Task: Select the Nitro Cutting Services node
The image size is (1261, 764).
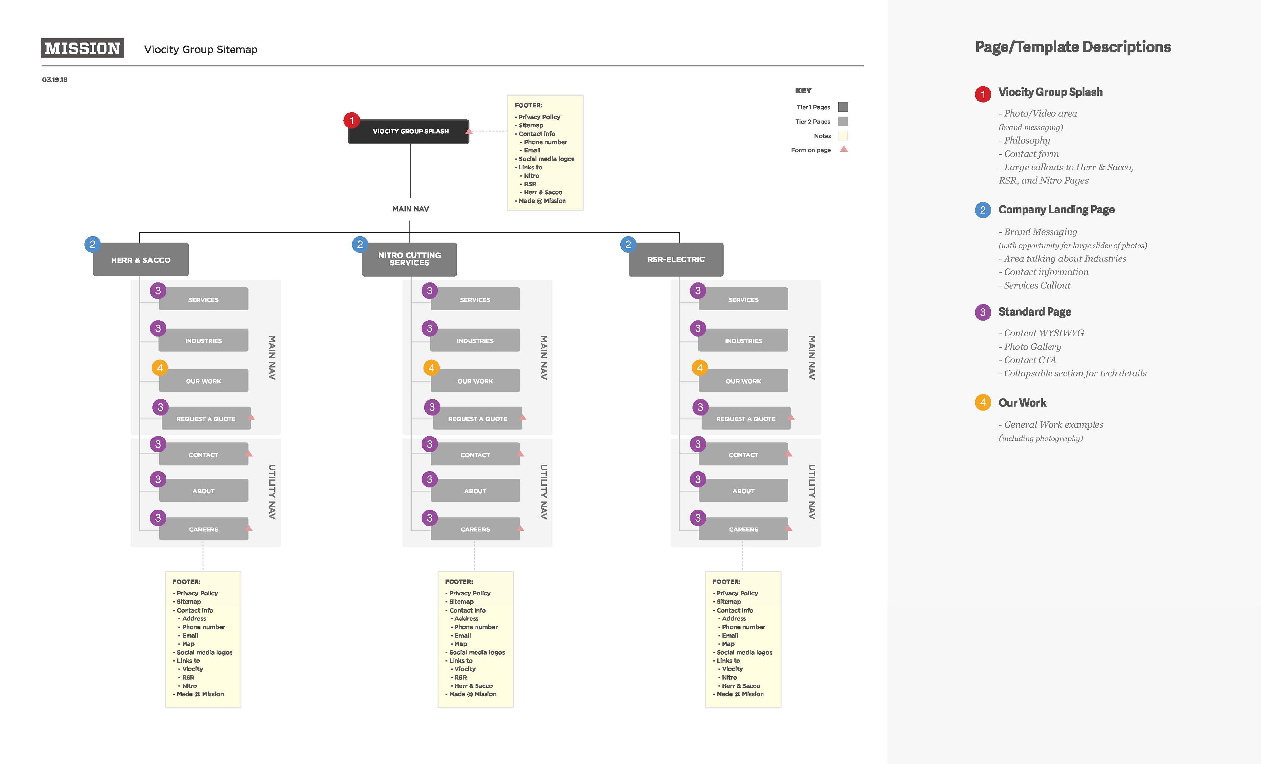Action: (409, 259)
